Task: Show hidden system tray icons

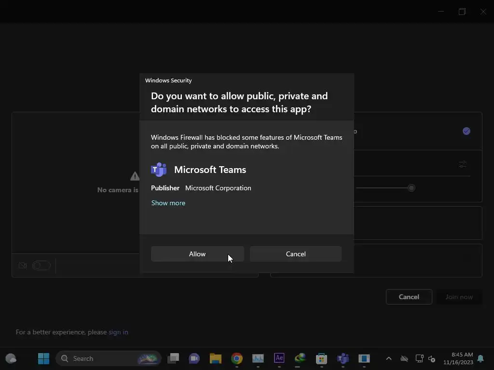Action: (389, 358)
